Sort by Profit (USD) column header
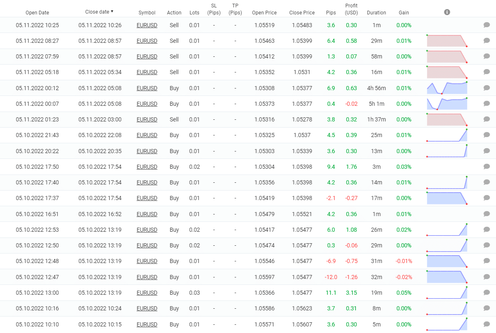The image size is (496, 333). (351, 9)
